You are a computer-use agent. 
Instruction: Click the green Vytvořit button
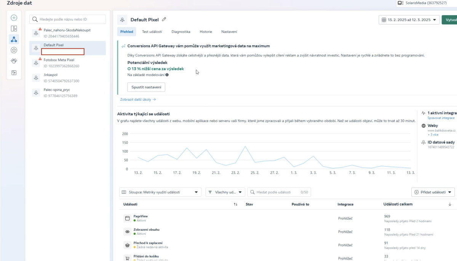pos(449,20)
